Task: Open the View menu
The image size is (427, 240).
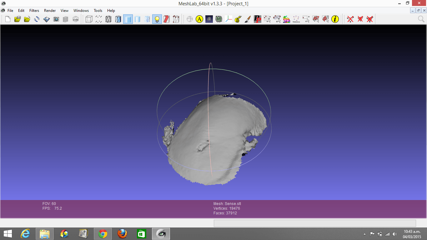Action: point(64,10)
